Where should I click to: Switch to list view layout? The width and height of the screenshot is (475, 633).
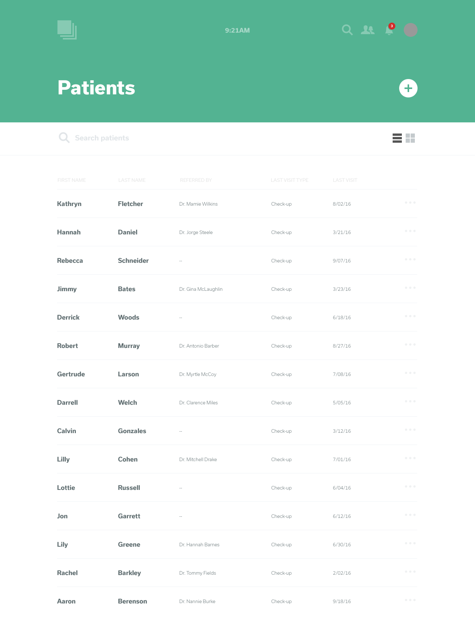click(x=397, y=138)
